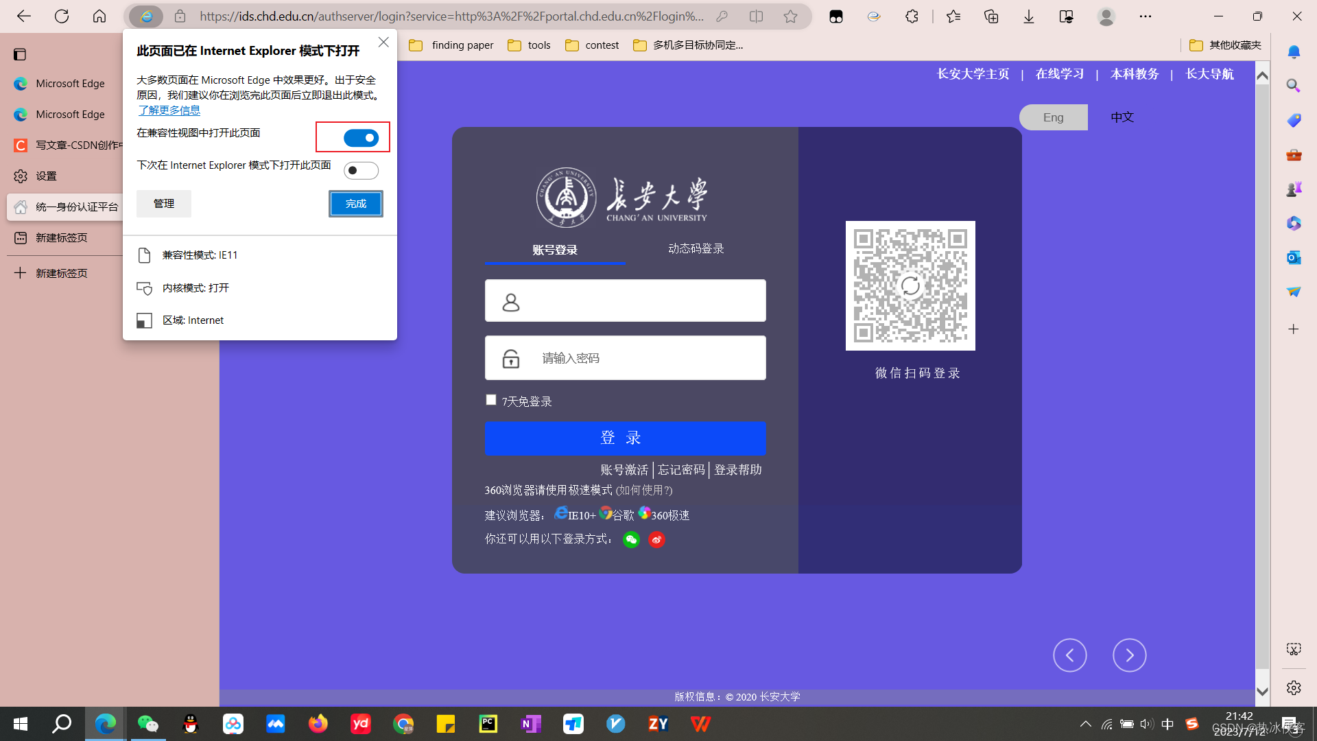Image resolution: width=1317 pixels, height=741 pixels.
Task: Switch to 动态码登录 tab
Action: point(696,249)
